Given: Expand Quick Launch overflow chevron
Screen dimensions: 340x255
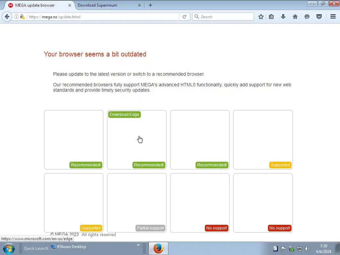Looking at the screenshot, I should point(138,245).
